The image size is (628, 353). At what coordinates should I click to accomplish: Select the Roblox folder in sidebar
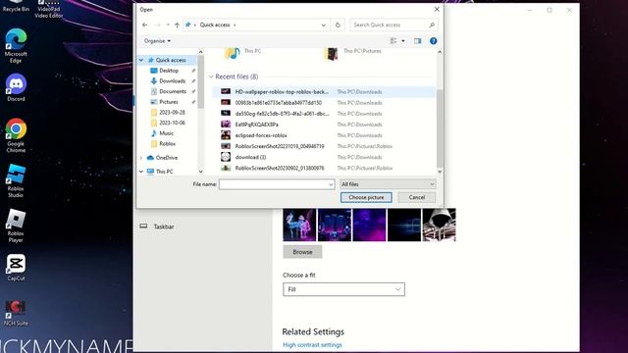(167, 144)
